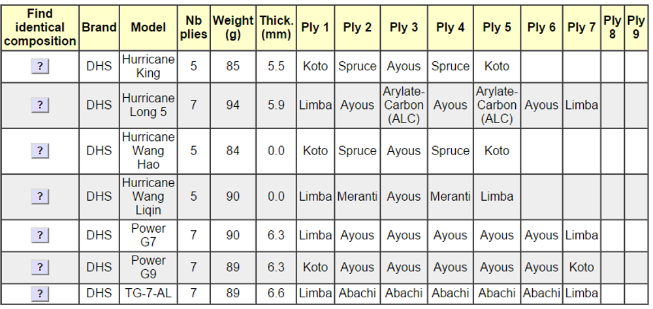Viewport: 653px width, 309px height.
Task: Find identical composition for Power G7
Action: (40, 235)
